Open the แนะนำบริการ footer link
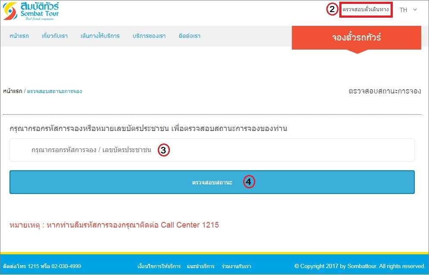The height and width of the screenshot is (275, 429). [x=200, y=266]
